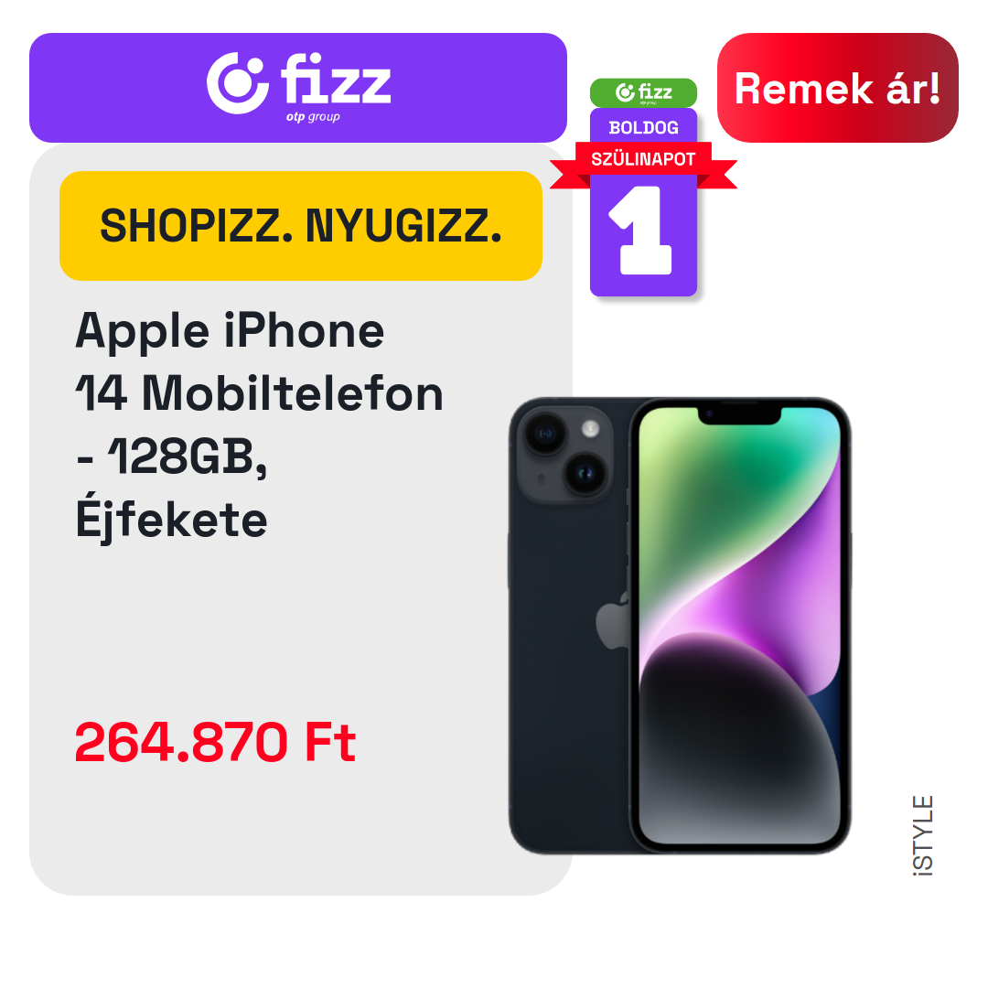The image size is (988, 988).
Task: Click the BOLDOG label on badge
Action: click(x=643, y=128)
